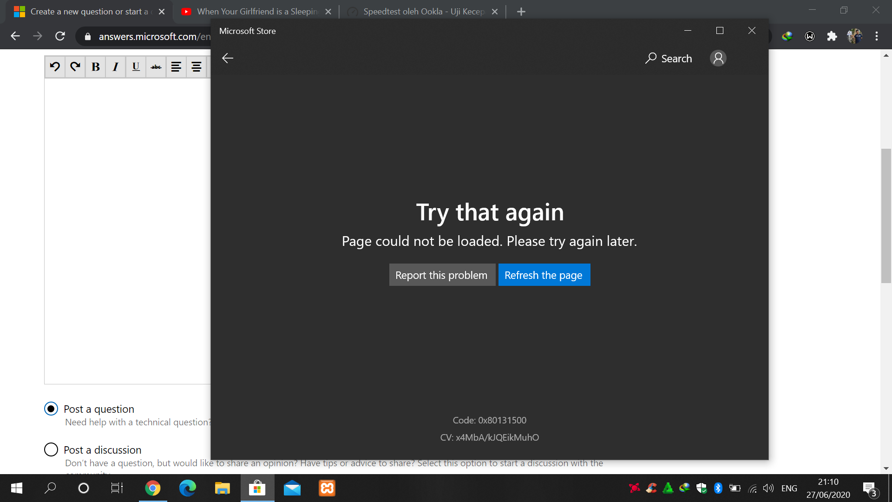Select the Post a discussion option
Image resolution: width=892 pixels, height=502 pixels.
tap(51, 449)
